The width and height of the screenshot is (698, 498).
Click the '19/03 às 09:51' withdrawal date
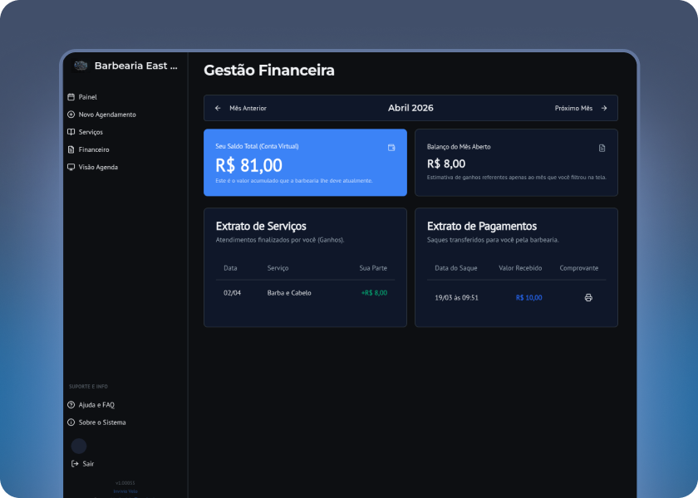click(x=456, y=298)
